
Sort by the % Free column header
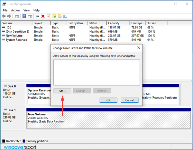coord(157,23)
